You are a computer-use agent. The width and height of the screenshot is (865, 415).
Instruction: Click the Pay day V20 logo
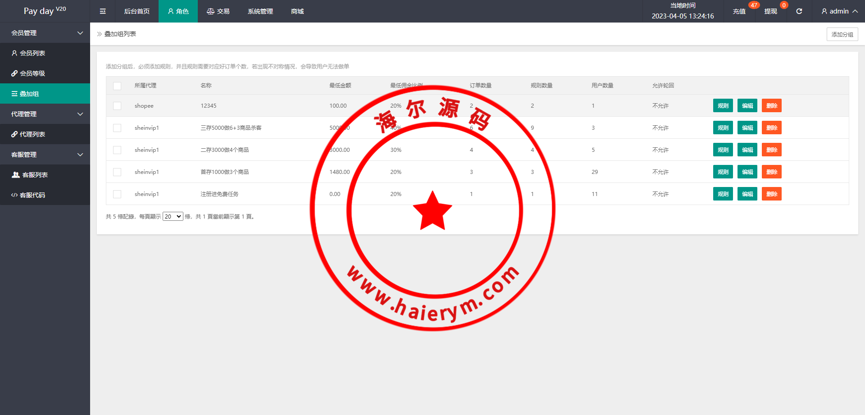click(x=45, y=11)
